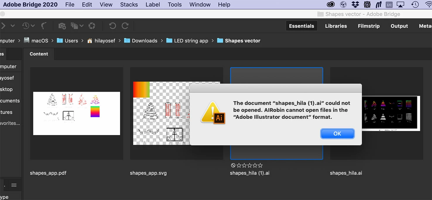Open the Help menu

224,5
